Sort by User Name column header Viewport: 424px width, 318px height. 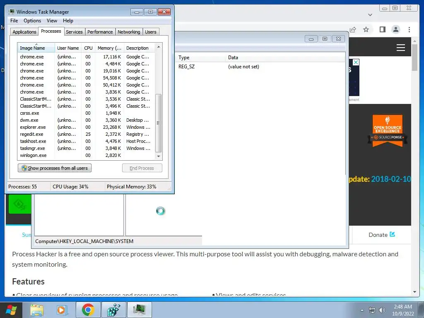click(x=68, y=48)
